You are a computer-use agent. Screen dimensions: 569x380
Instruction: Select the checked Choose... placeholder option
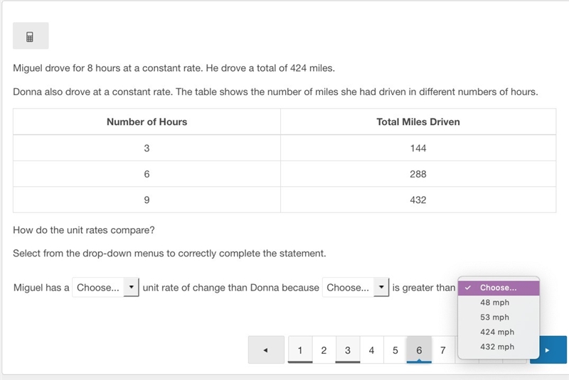pos(499,288)
